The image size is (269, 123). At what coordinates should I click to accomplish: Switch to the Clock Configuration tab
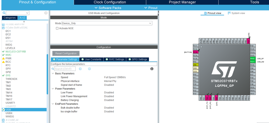tap(110, 2)
